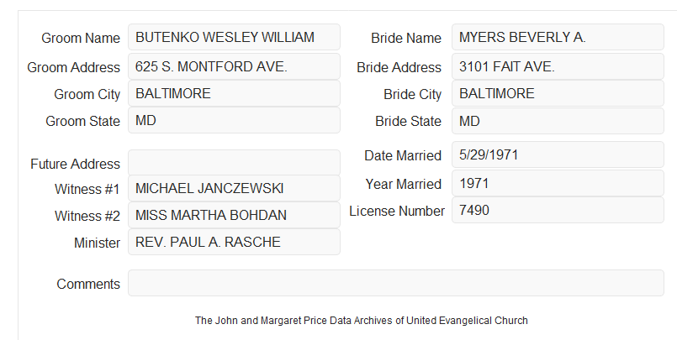Click the Bride Name field
Viewport: 677px width, 340px height.
[x=558, y=37]
